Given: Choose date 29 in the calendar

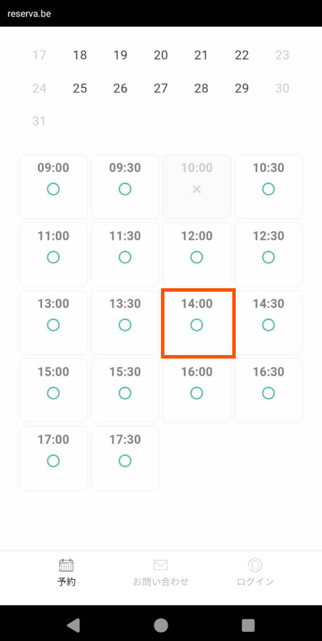Looking at the screenshot, I should pyautogui.click(x=241, y=88).
